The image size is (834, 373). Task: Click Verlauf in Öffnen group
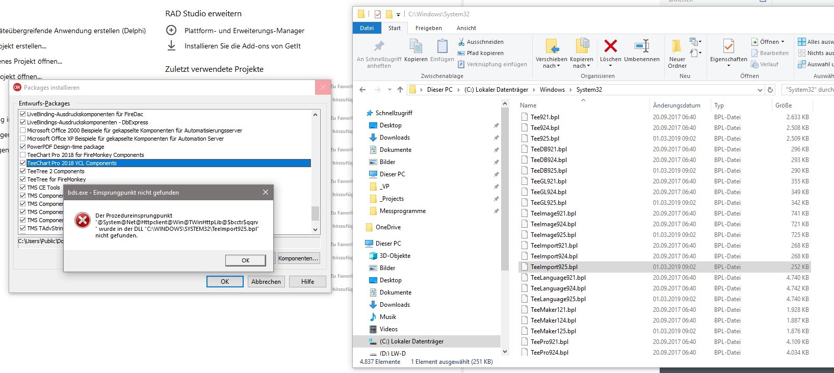point(765,64)
